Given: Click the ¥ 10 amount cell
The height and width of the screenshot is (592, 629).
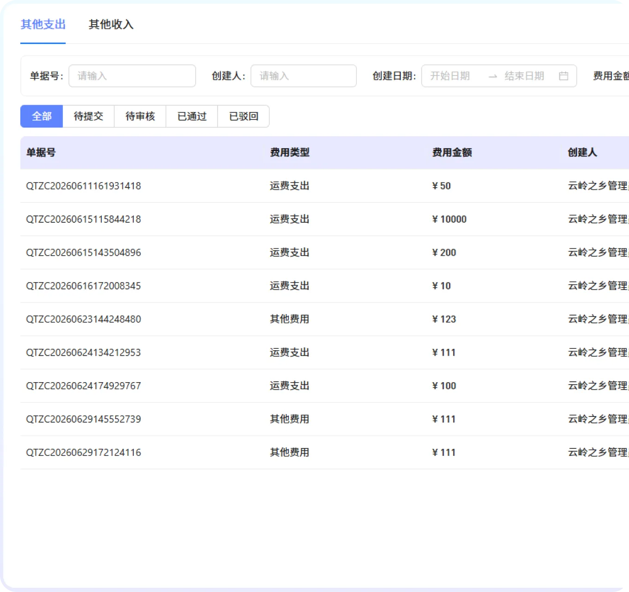Looking at the screenshot, I should click(x=441, y=286).
